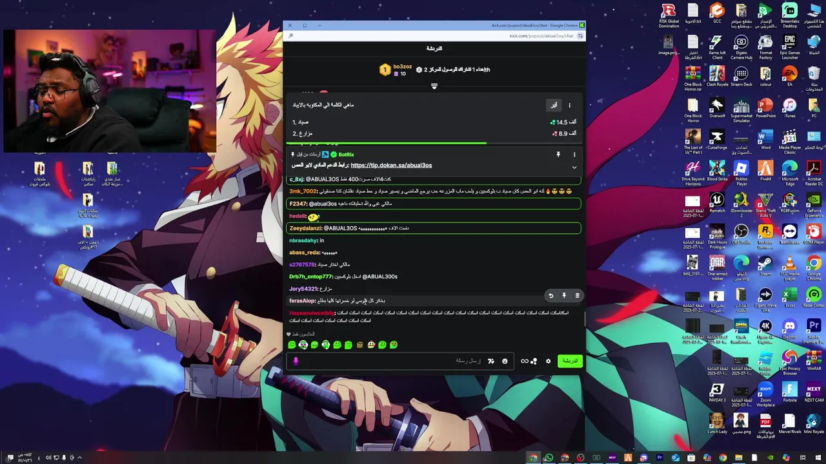Open chat settings gear icon
The height and width of the screenshot is (464, 826).
tap(548, 361)
